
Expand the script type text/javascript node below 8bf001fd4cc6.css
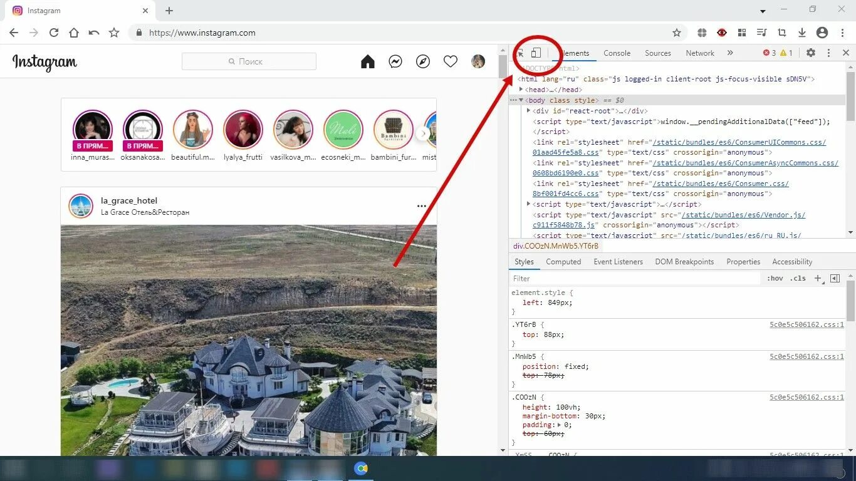point(529,204)
